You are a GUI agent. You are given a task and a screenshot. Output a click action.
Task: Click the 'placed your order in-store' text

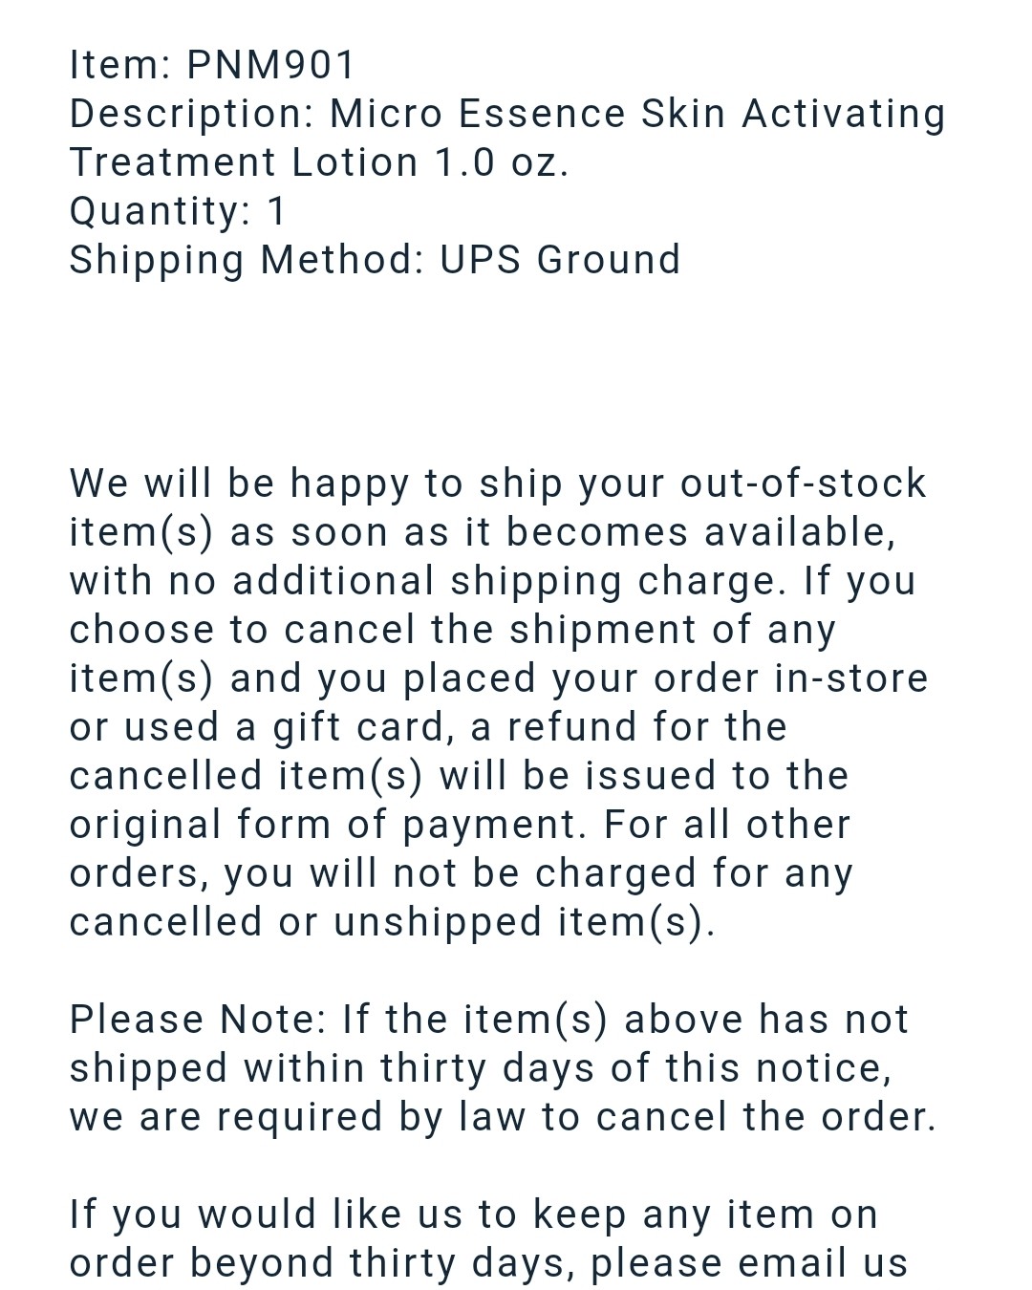tap(666, 679)
